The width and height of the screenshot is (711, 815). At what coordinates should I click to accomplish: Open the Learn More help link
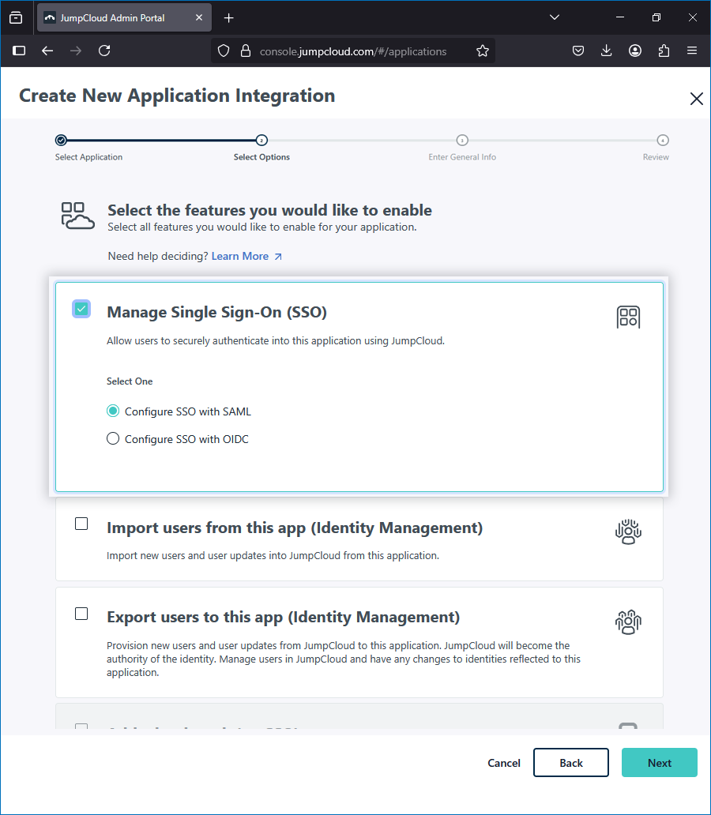tap(246, 256)
